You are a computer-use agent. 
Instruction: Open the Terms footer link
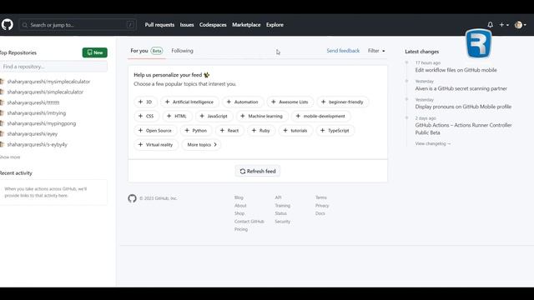[320, 197]
